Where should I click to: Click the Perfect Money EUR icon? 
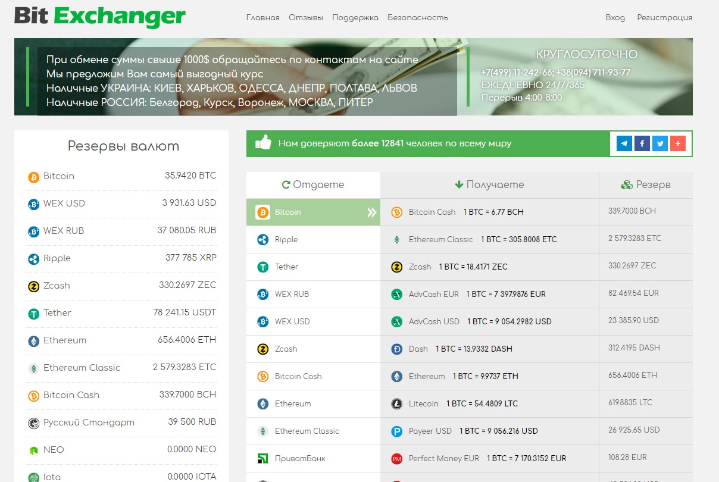coord(397,458)
